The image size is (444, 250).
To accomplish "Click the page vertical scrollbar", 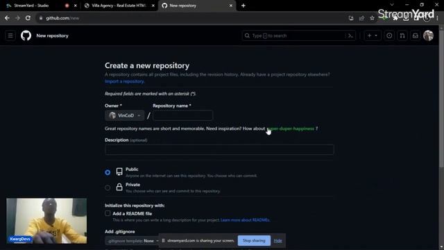I will tap(441, 98).
